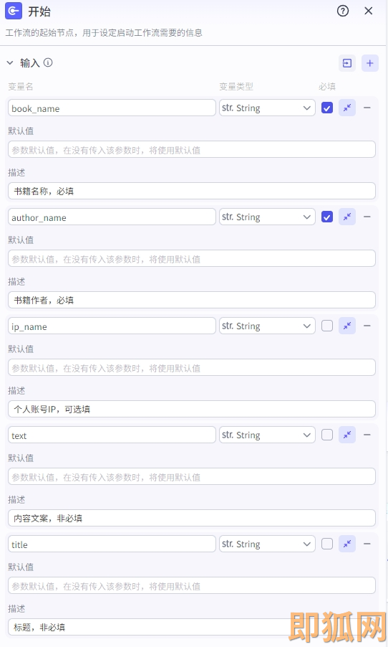Click the help question mark icon

click(343, 11)
